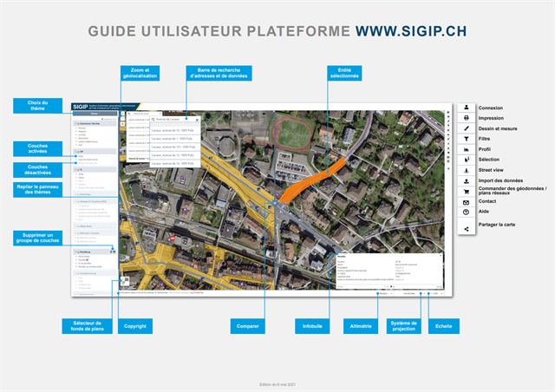
Task: Open the Contact envelope icon
Action: point(467,202)
